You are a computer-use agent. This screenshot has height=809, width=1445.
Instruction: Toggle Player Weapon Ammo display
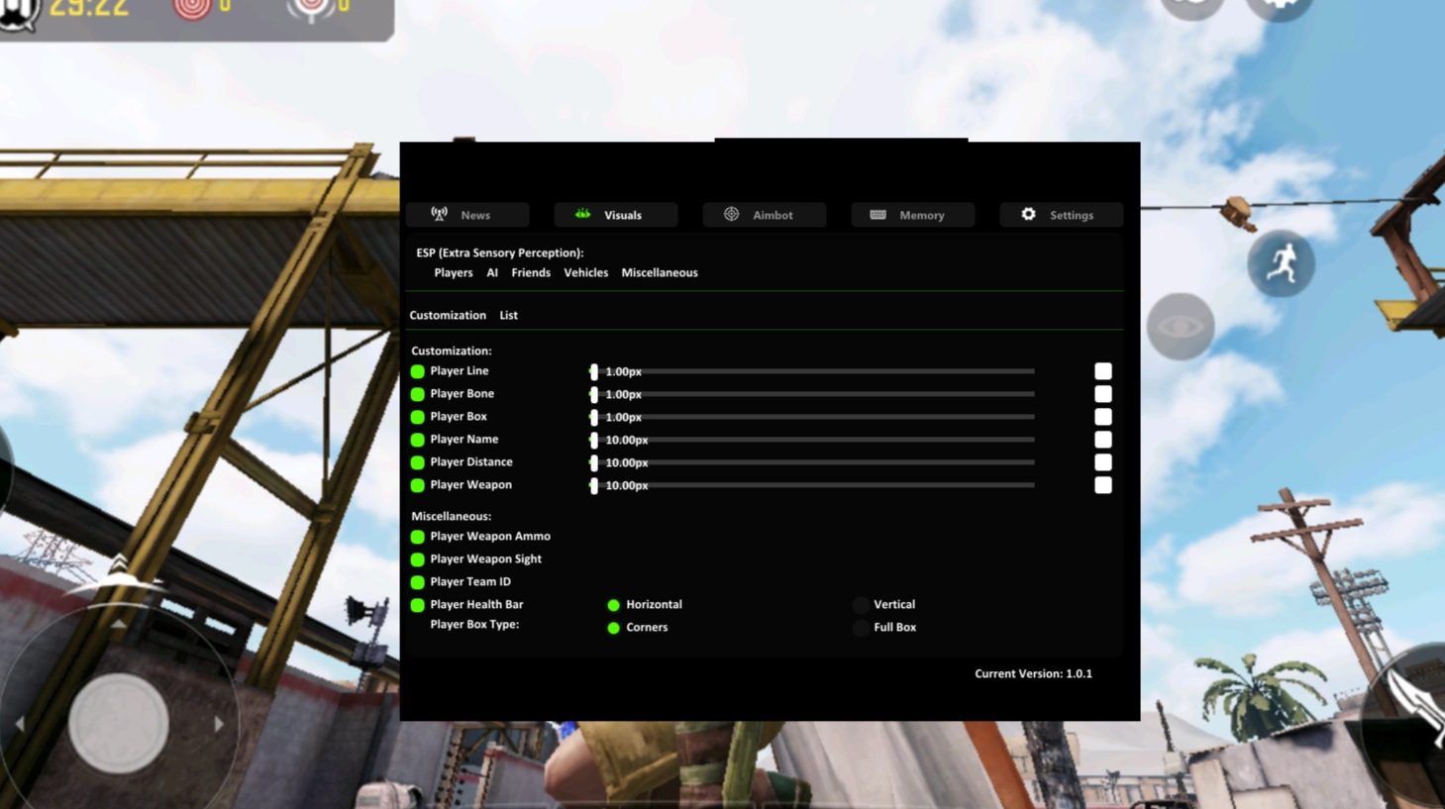coord(418,537)
